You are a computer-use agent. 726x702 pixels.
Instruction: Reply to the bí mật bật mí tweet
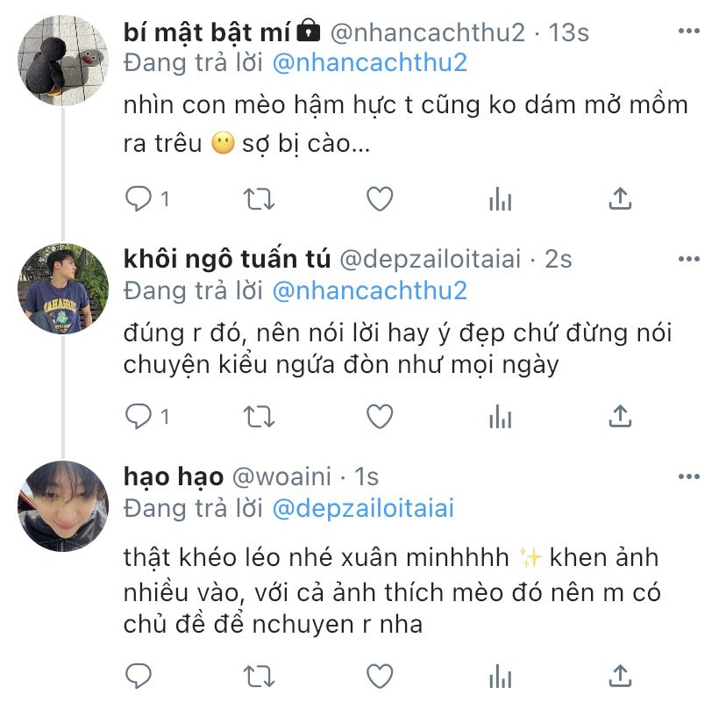tap(138, 199)
